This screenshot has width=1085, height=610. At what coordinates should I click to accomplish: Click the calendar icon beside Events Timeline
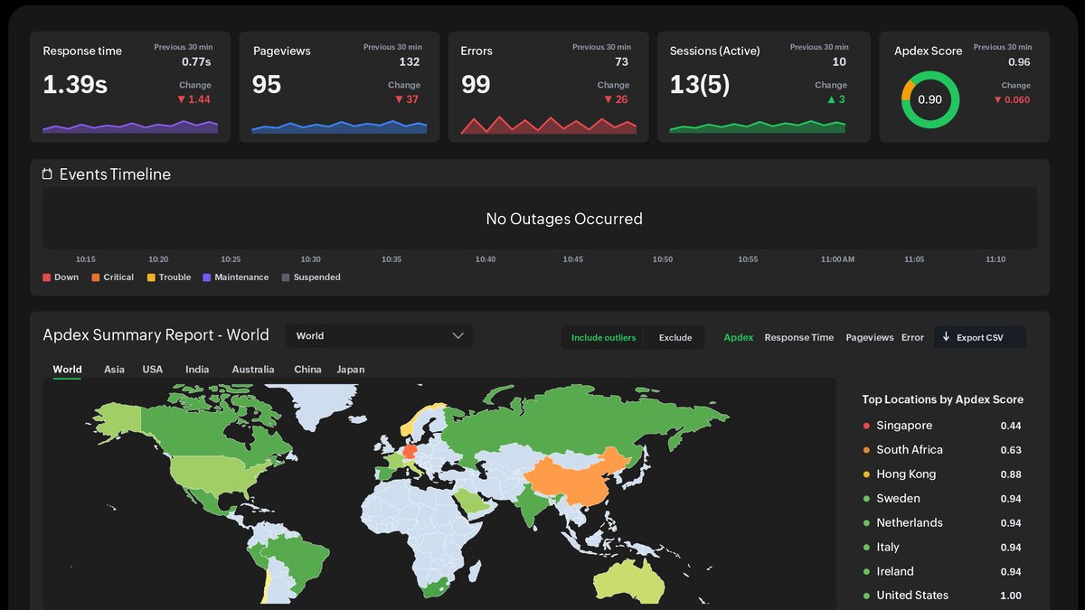pos(47,174)
